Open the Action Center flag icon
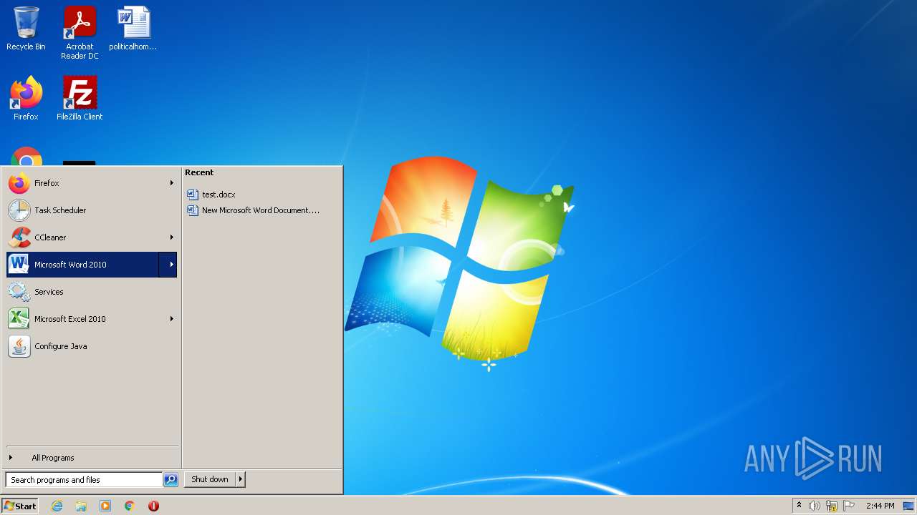Screen dimensions: 917x515 [x=849, y=506]
